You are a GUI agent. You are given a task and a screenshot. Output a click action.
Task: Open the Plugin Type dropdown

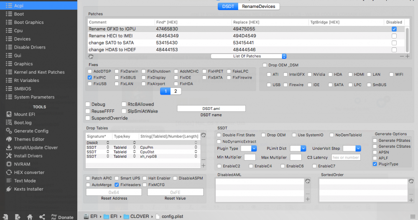248,148
